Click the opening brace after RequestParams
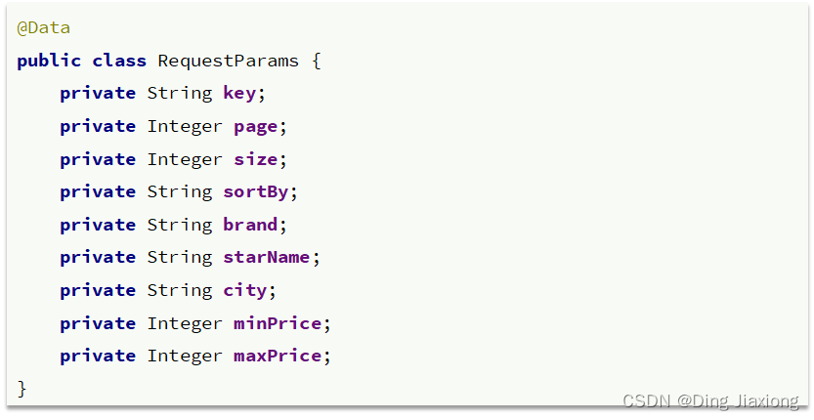The image size is (814, 420). point(317,62)
